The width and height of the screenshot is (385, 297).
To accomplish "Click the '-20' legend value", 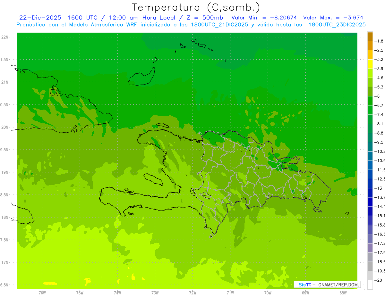I will 378,280.
